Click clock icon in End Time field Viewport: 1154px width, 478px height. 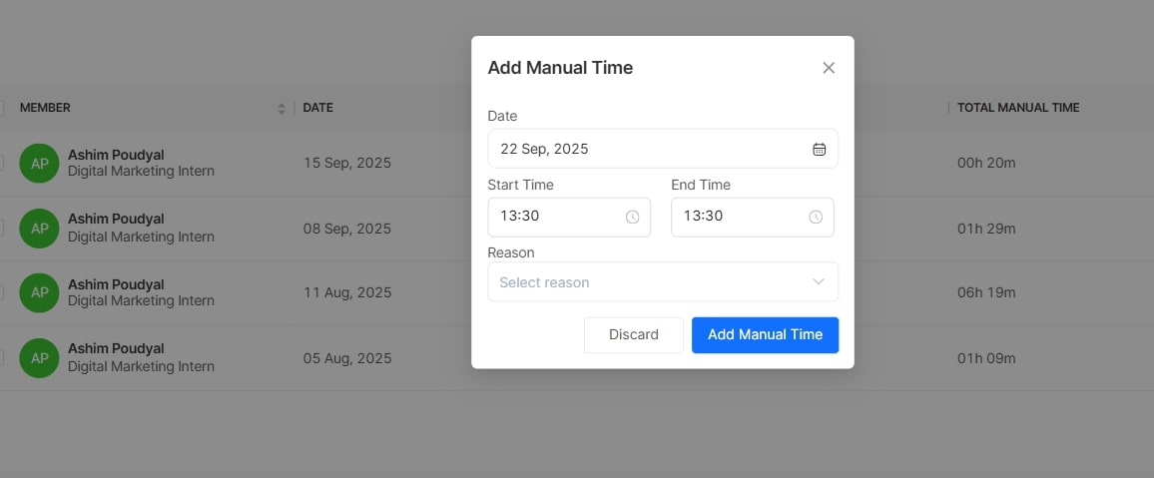pos(816,217)
